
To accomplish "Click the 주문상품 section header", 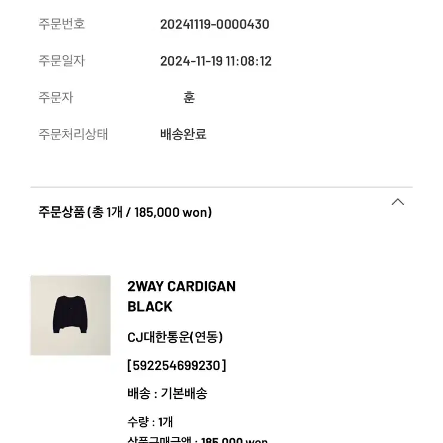I will coord(125,212).
